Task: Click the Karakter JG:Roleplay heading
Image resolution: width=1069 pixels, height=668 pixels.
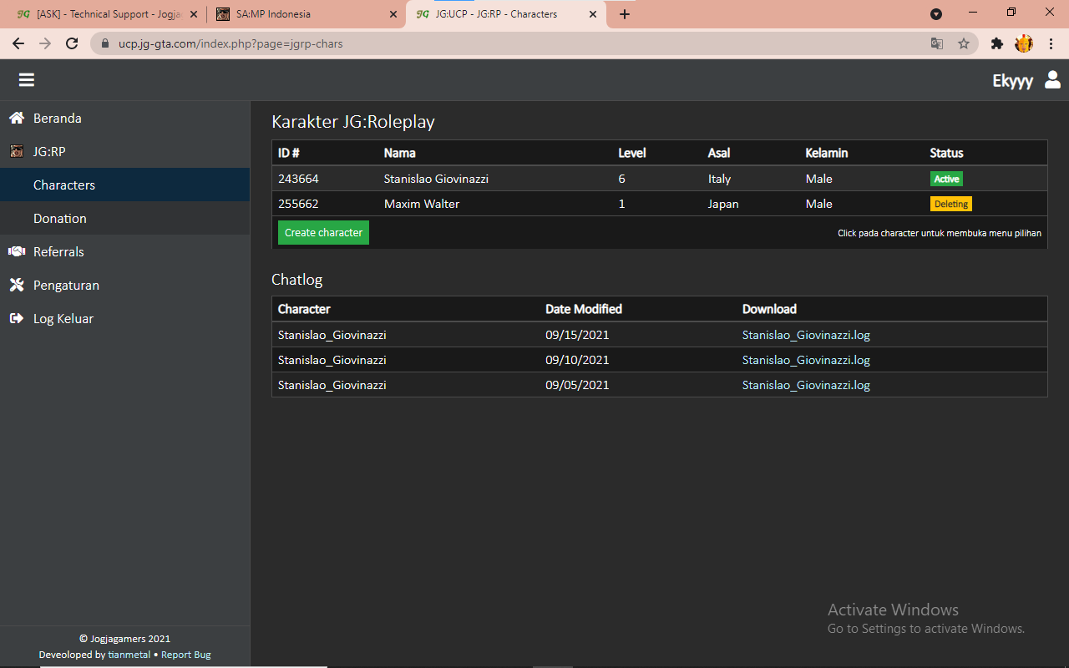Action: point(353,122)
